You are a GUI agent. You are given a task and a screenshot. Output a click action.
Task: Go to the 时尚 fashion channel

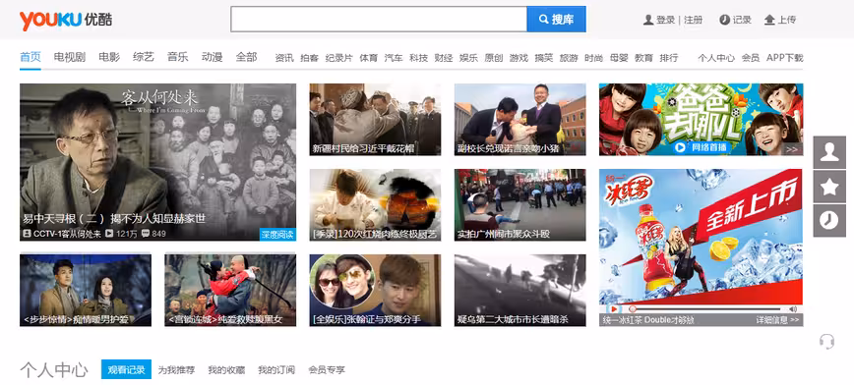[593, 58]
